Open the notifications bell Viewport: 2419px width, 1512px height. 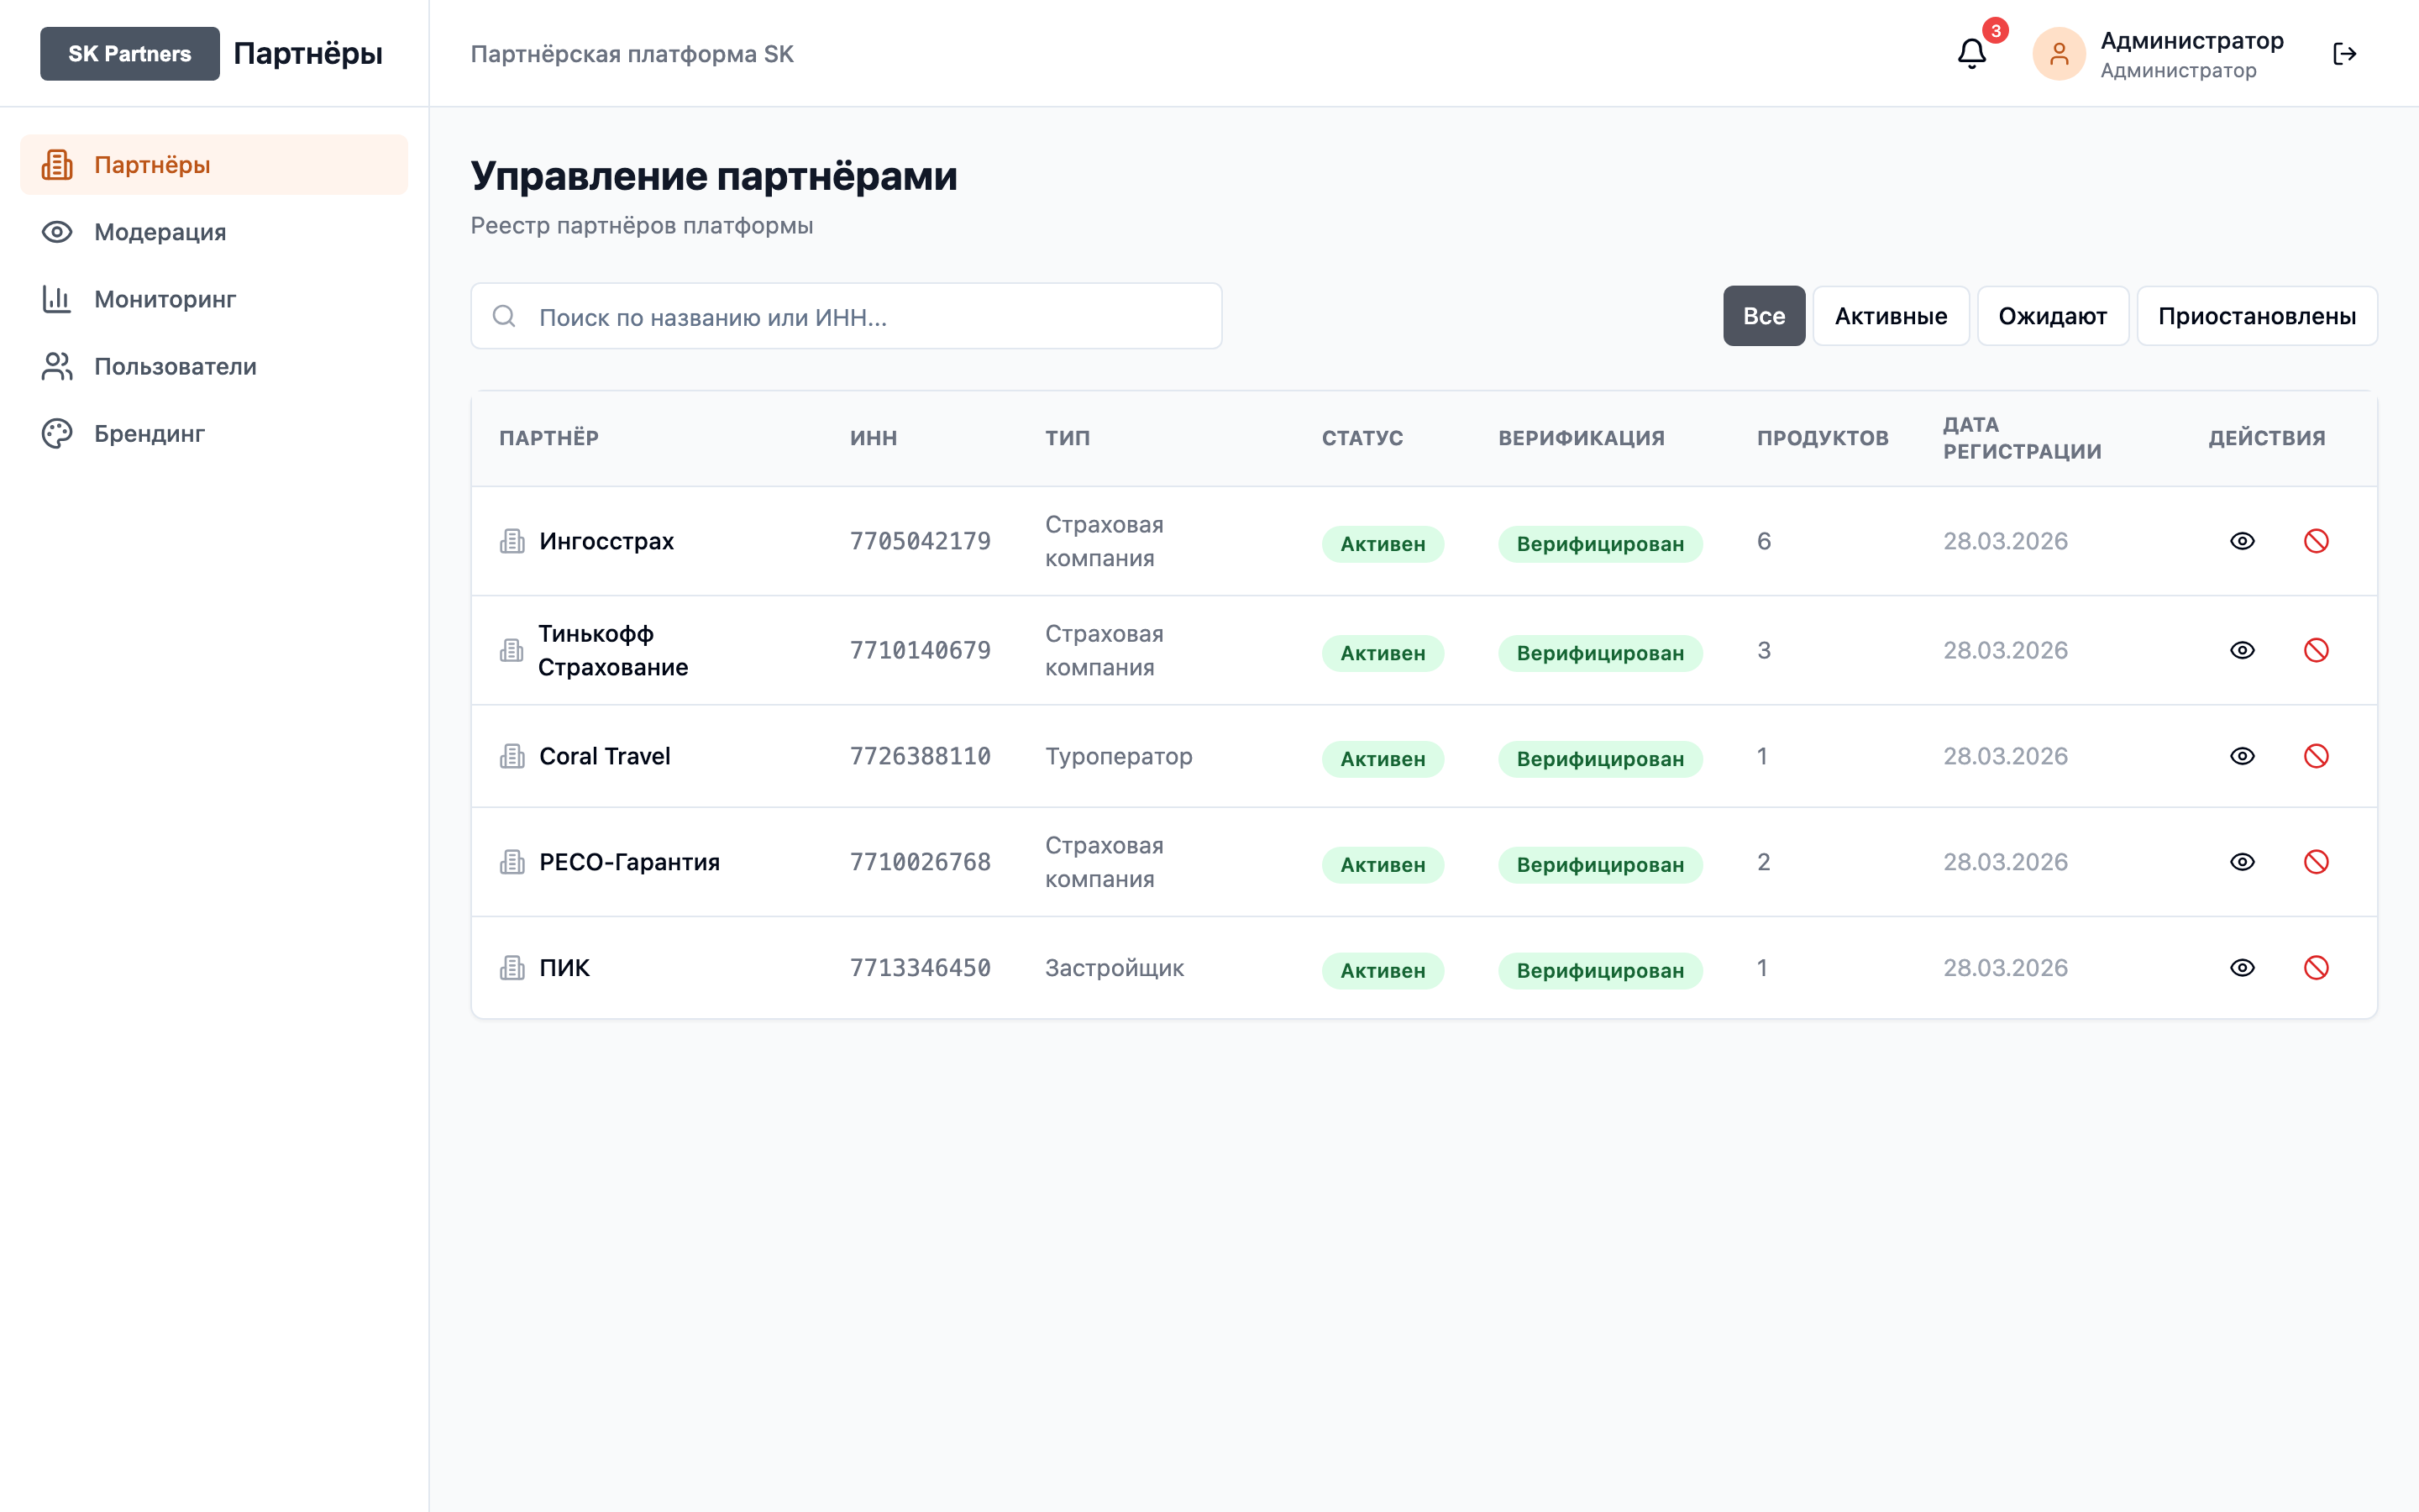point(1971,54)
